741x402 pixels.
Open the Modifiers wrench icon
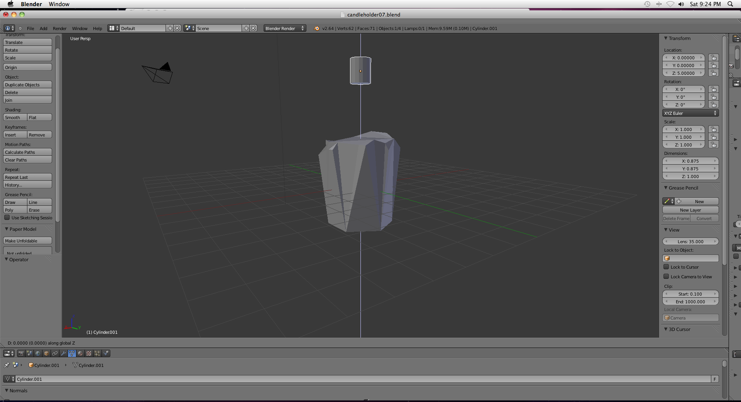pyautogui.click(x=64, y=353)
